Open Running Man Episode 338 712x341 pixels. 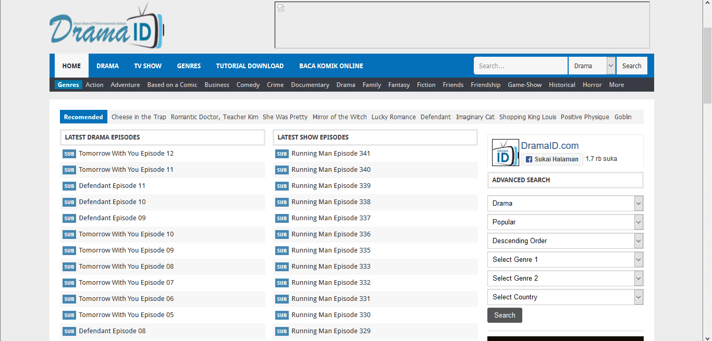click(331, 202)
